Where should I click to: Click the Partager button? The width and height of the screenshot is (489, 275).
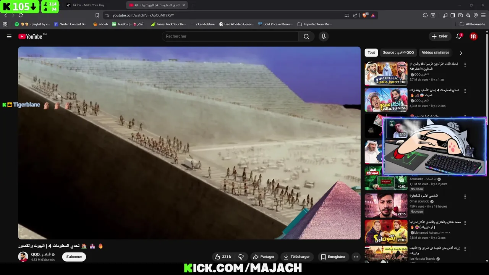[x=264, y=257]
